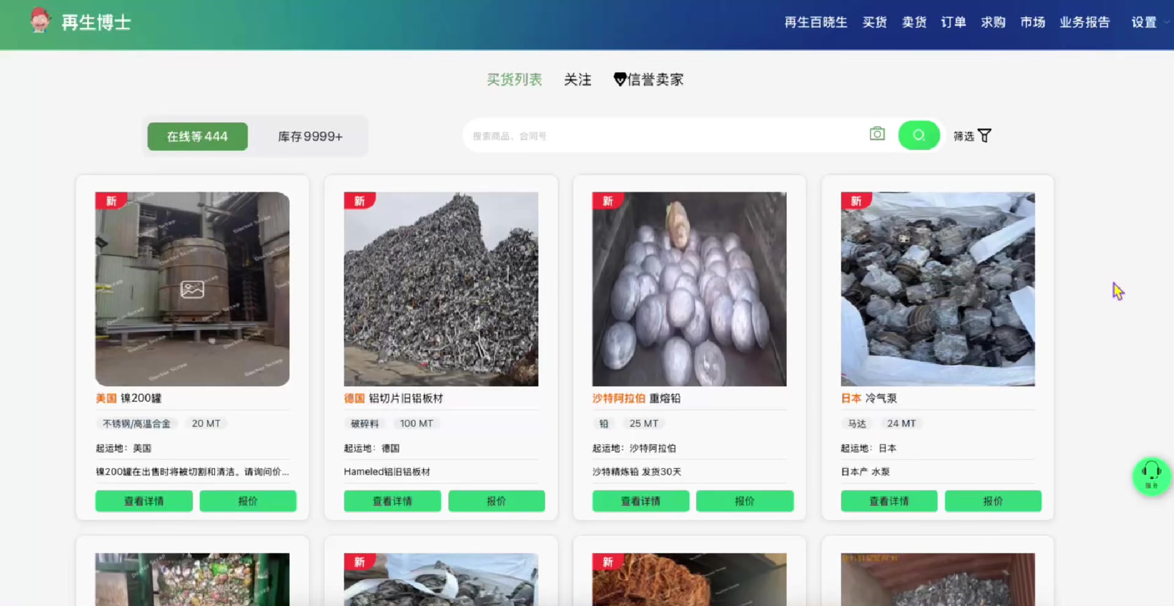
Task: Open the 筛选 filter funnel icon
Action: [984, 136]
